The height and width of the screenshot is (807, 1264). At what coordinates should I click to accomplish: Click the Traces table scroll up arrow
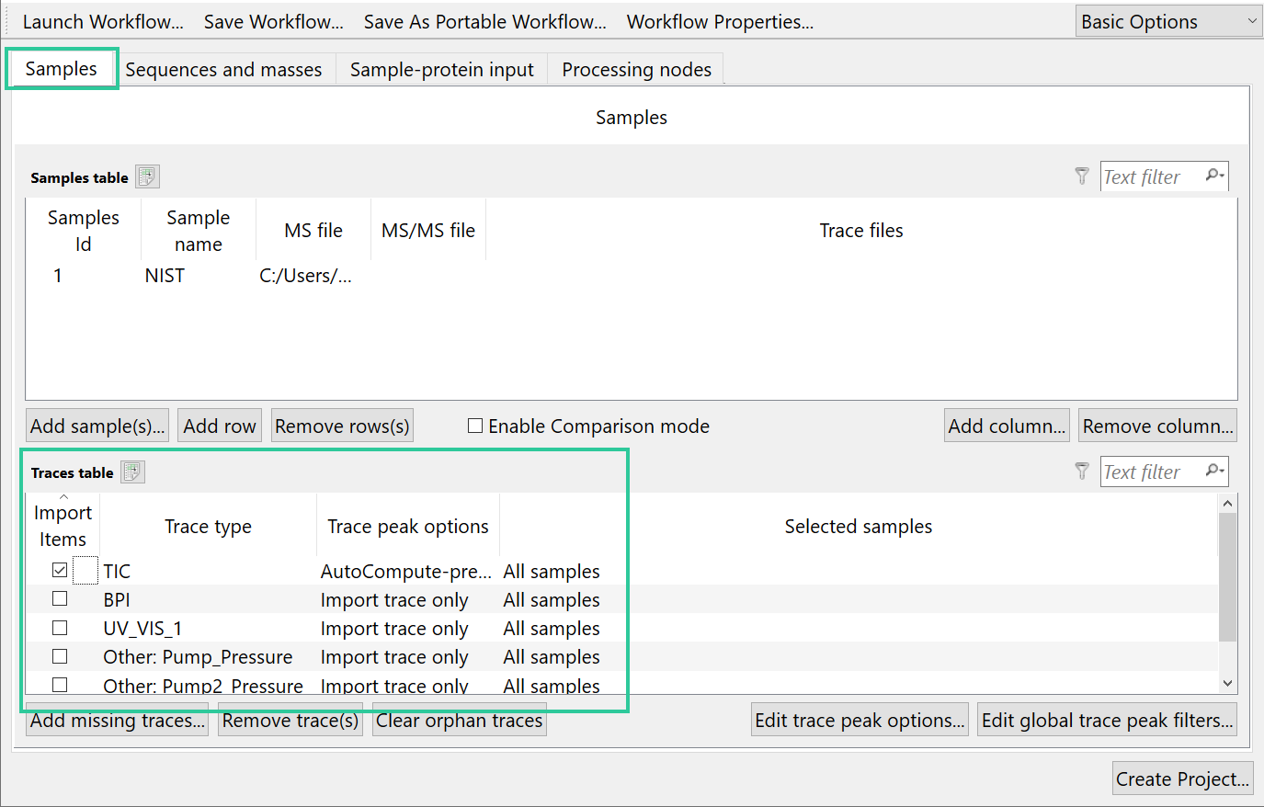pos(1227,504)
